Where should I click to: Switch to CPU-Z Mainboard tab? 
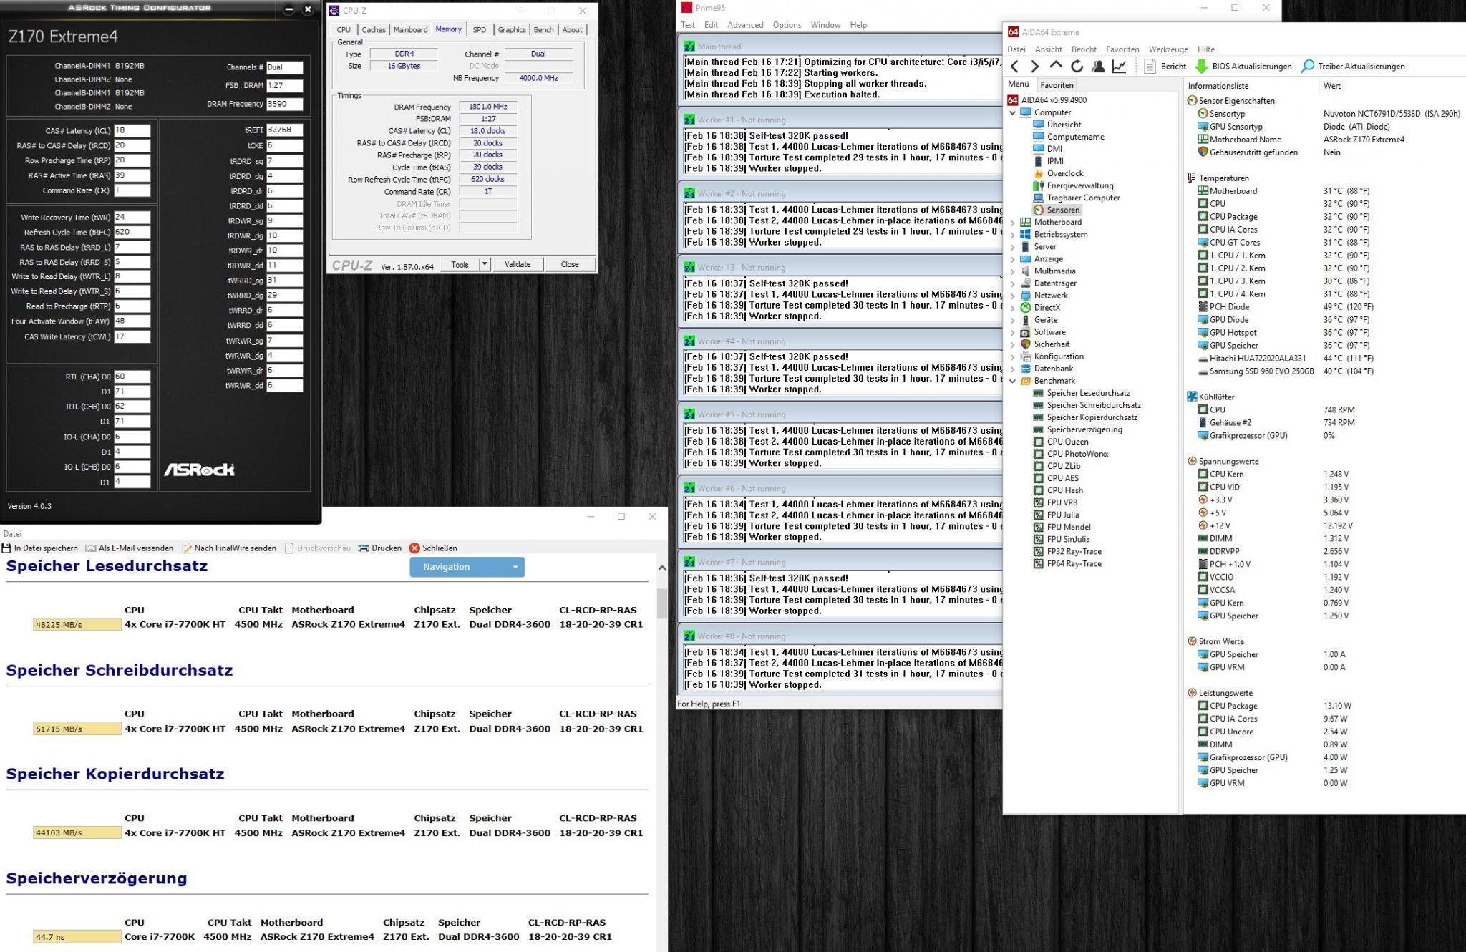coord(411,30)
